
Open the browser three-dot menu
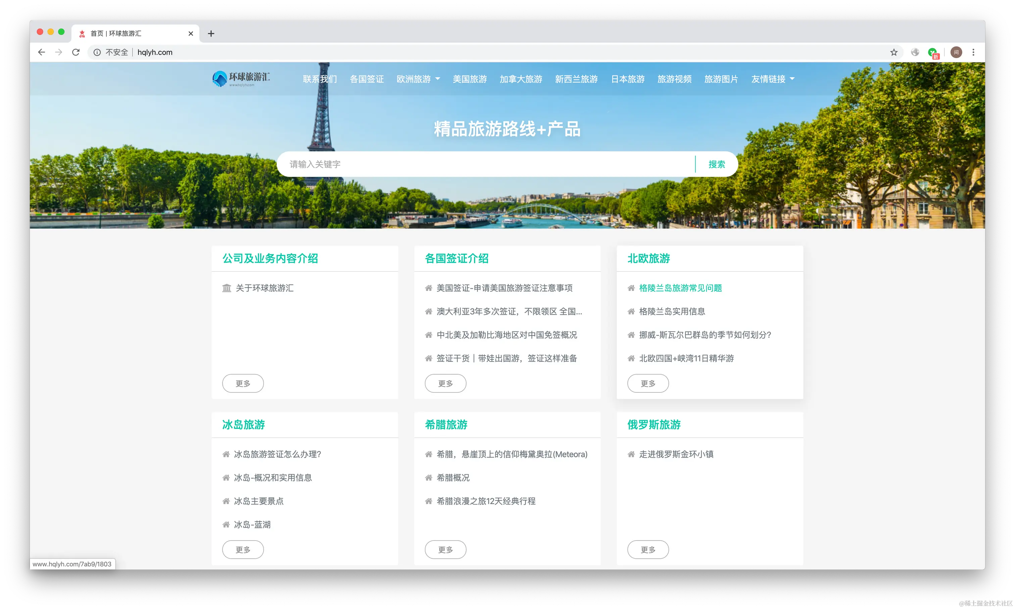[973, 52]
